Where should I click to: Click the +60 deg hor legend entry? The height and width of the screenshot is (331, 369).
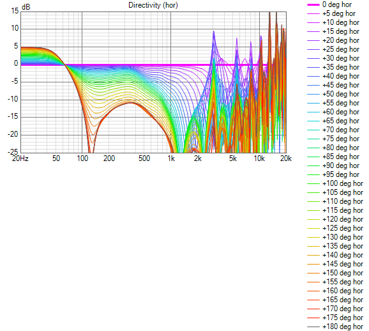pyautogui.click(x=333, y=112)
